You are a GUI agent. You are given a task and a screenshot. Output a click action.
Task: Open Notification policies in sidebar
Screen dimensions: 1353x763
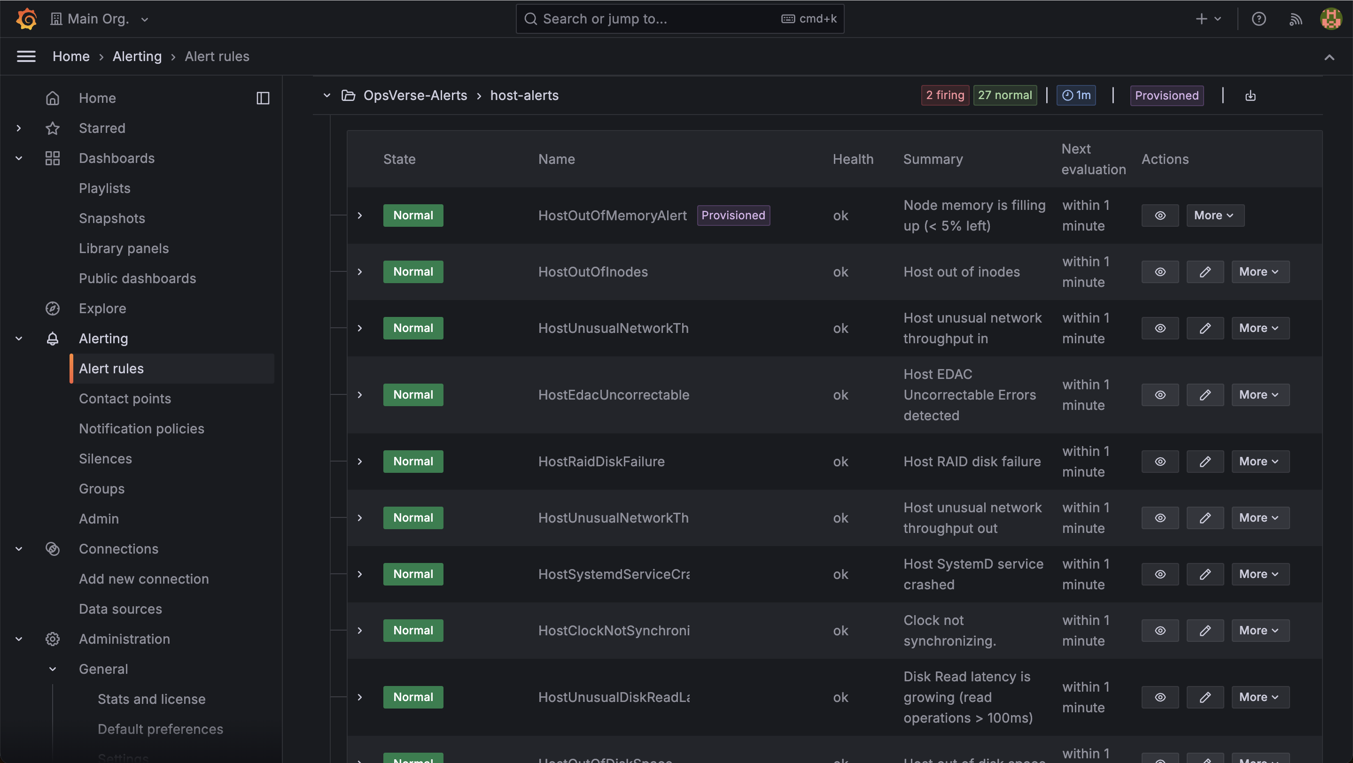pos(141,429)
